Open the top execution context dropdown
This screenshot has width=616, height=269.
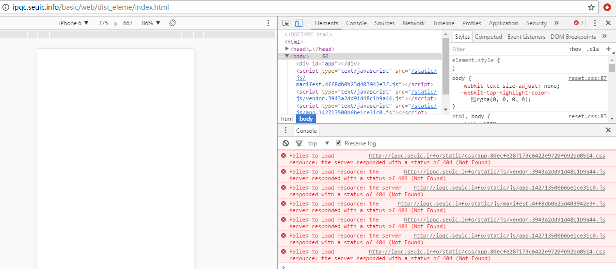[318, 143]
